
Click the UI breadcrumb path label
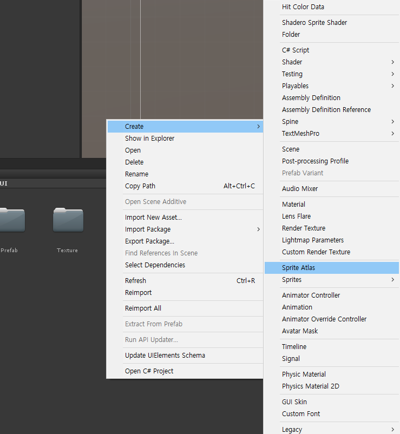[x=4, y=183]
